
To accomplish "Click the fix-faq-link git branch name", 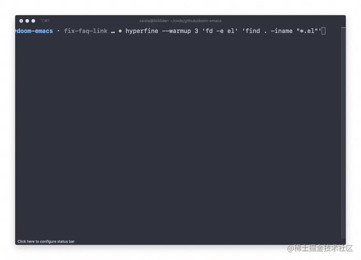I will pyautogui.click(x=86, y=31).
